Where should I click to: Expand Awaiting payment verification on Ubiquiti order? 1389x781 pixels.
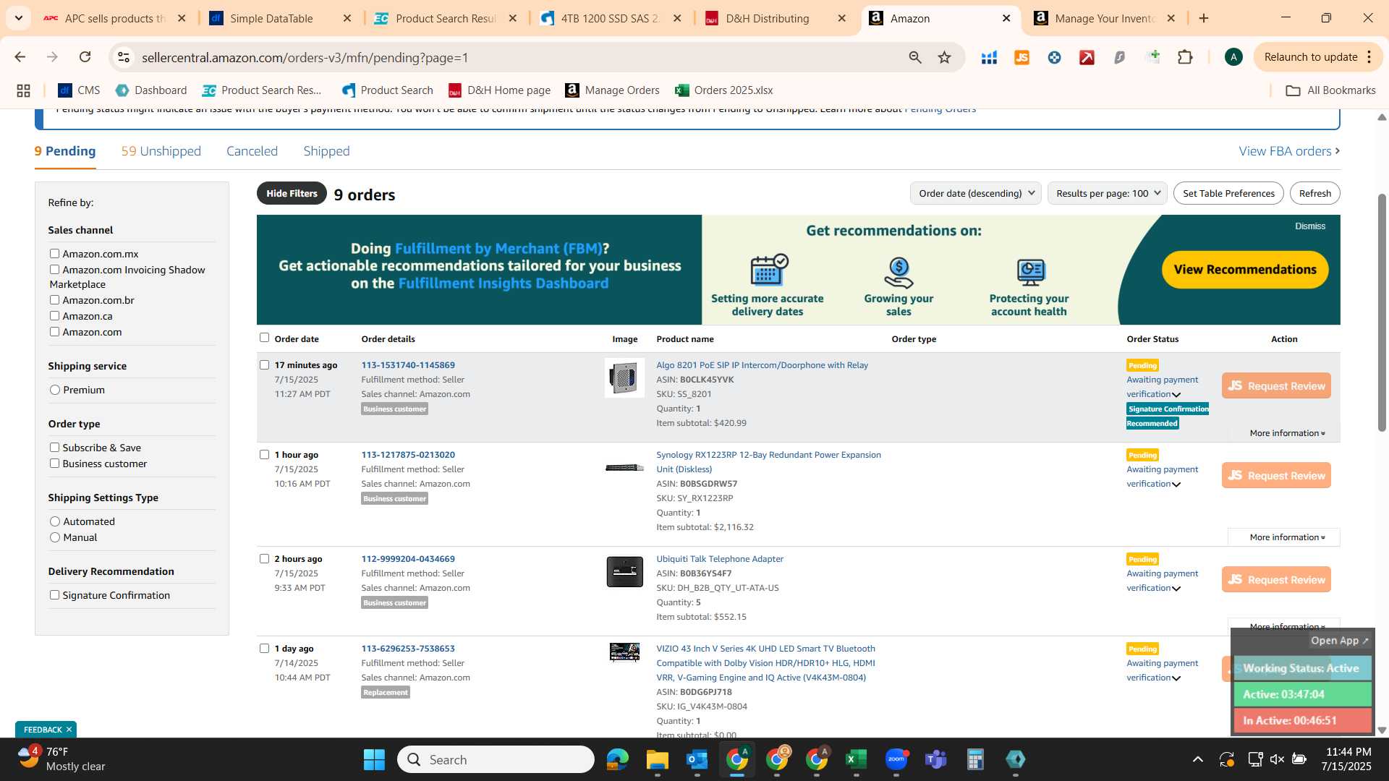1176,589
